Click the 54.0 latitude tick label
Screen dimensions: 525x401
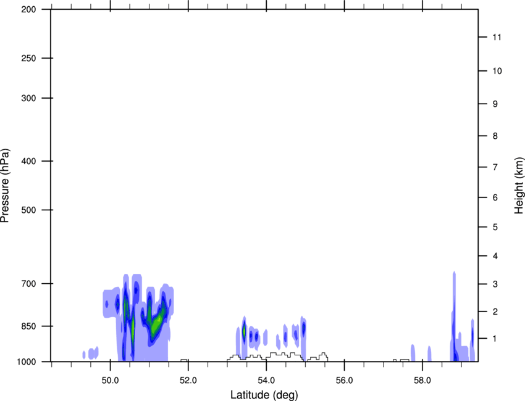click(x=267, y=381)
